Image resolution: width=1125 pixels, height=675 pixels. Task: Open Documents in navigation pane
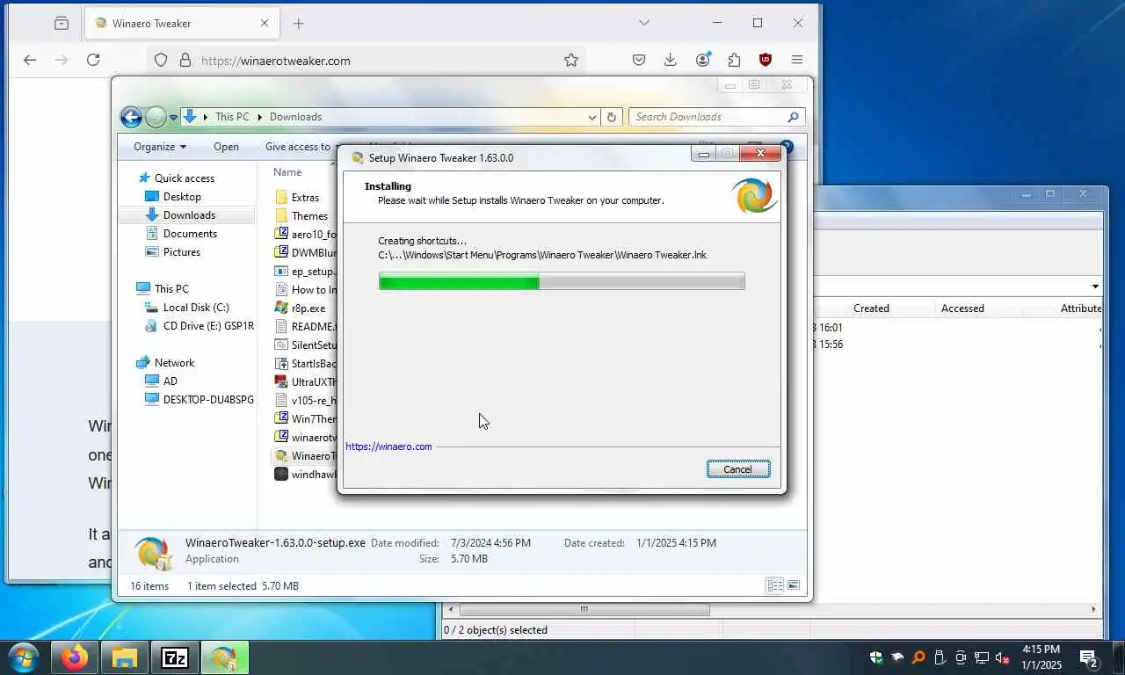[190, 234]
